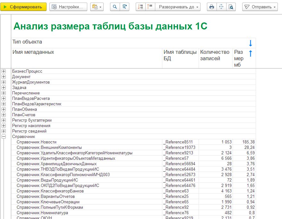Click record count 4 163
The width and height of the screenshot is (282, 219).
pos(226,191)
